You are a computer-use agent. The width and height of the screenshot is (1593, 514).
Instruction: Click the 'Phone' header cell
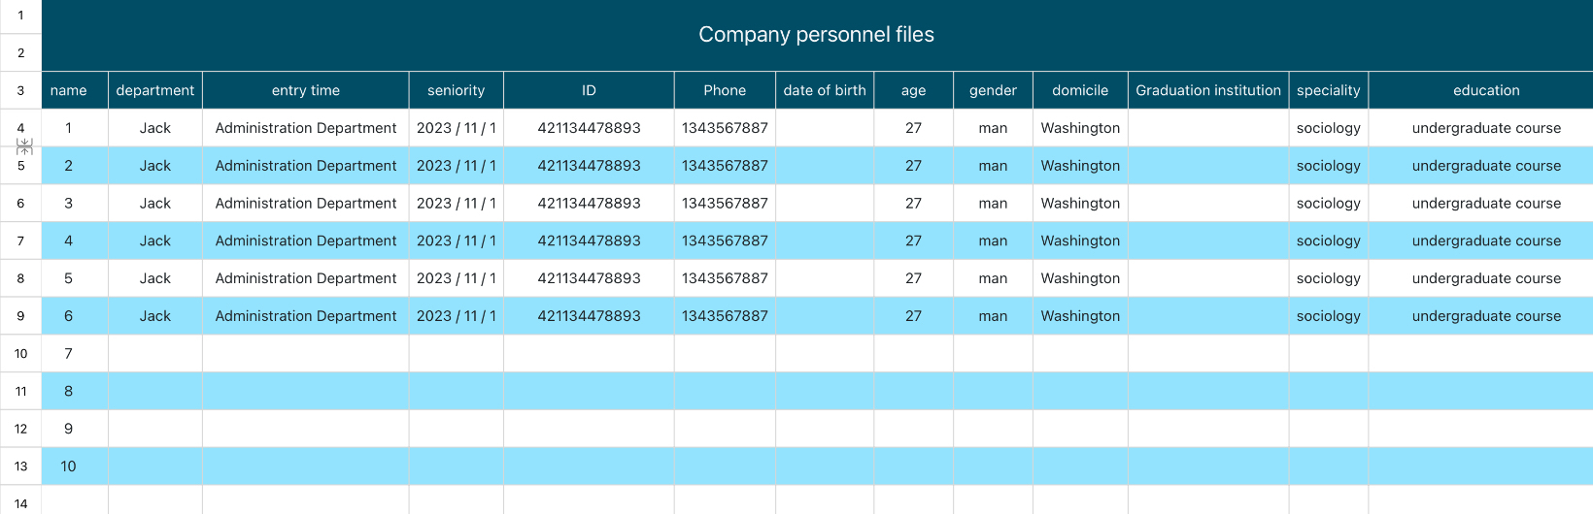click(x=725, y=90)
